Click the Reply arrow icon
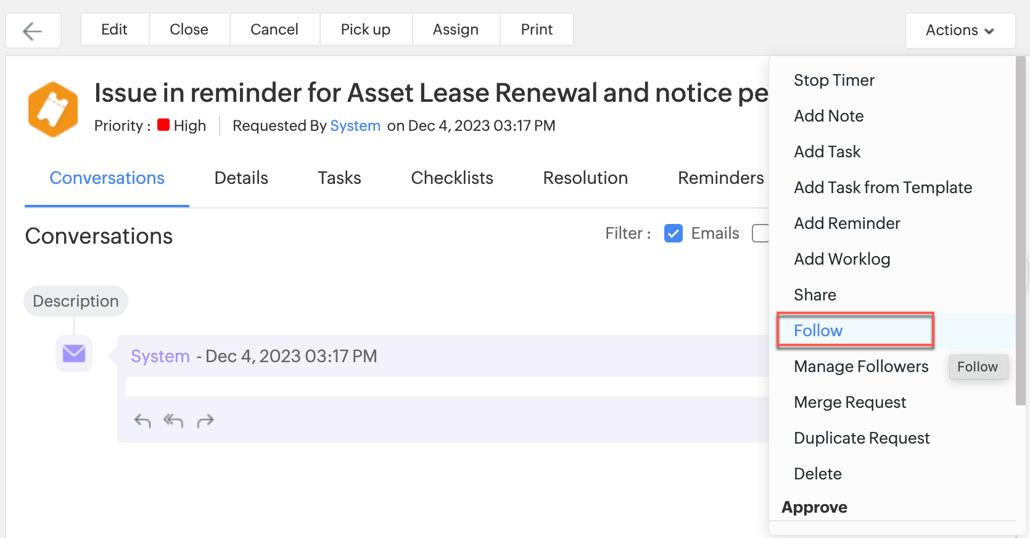 click(x=142, y=421)
